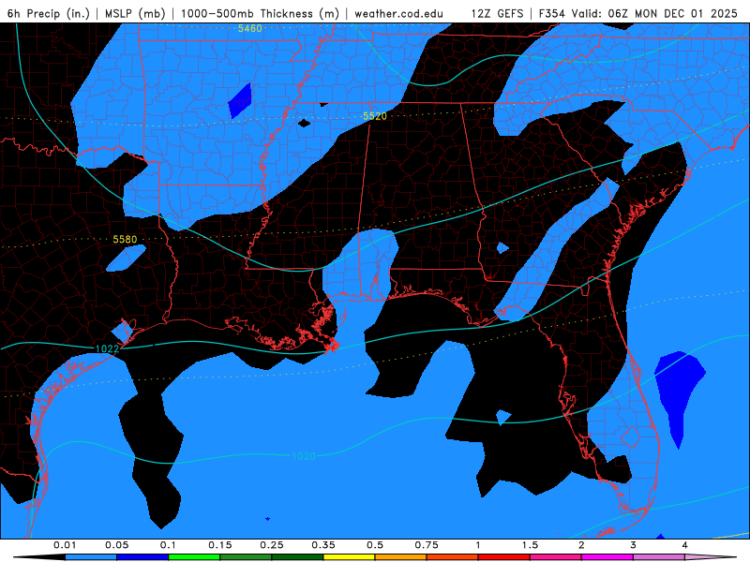Click the weather.cod.edu text in header
The height and width of the screenshot is (562, 750).
pos(399,13)
